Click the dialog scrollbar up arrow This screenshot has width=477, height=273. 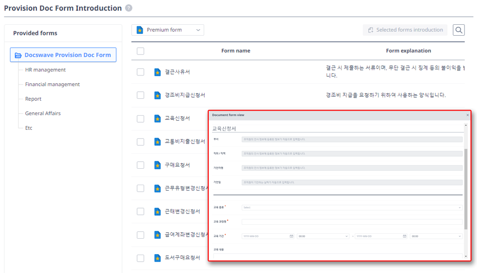click(x=466, y=125)
